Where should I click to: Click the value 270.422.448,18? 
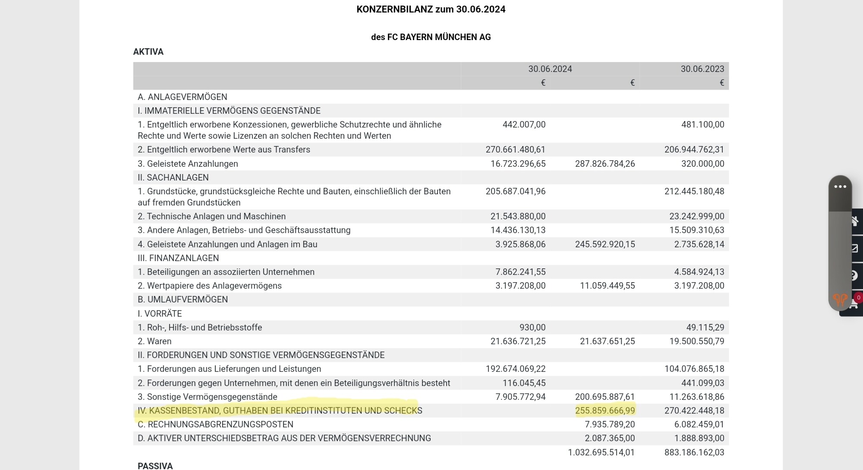click(x=694, y=411)
